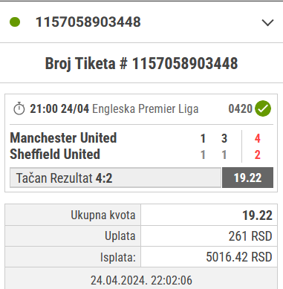Click the green winning checkmark icon
This screenshot has height=289, width=283.
click(x=263, y=108)
